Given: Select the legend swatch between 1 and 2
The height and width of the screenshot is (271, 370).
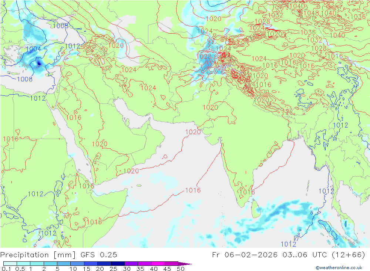Looking at the screenshot, I should point(37,264).
